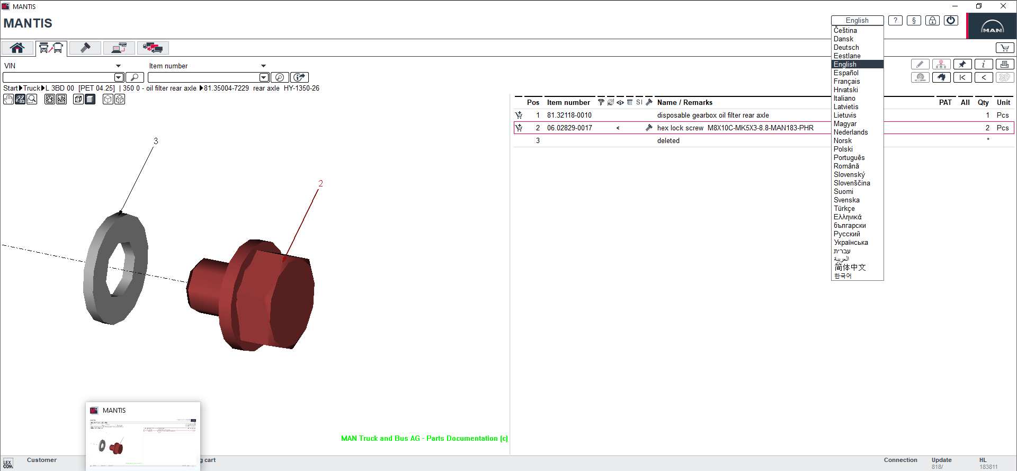Show single part cube view

tap(108, 99)
